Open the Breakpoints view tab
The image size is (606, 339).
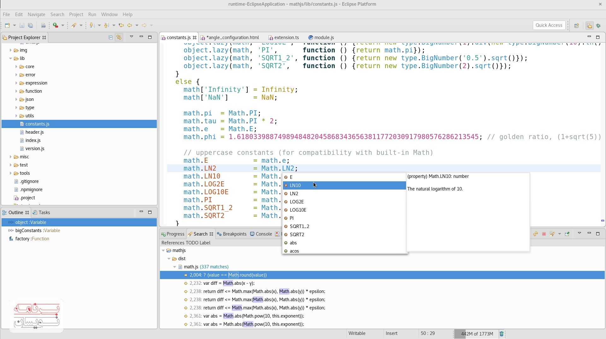pos(232,234)
